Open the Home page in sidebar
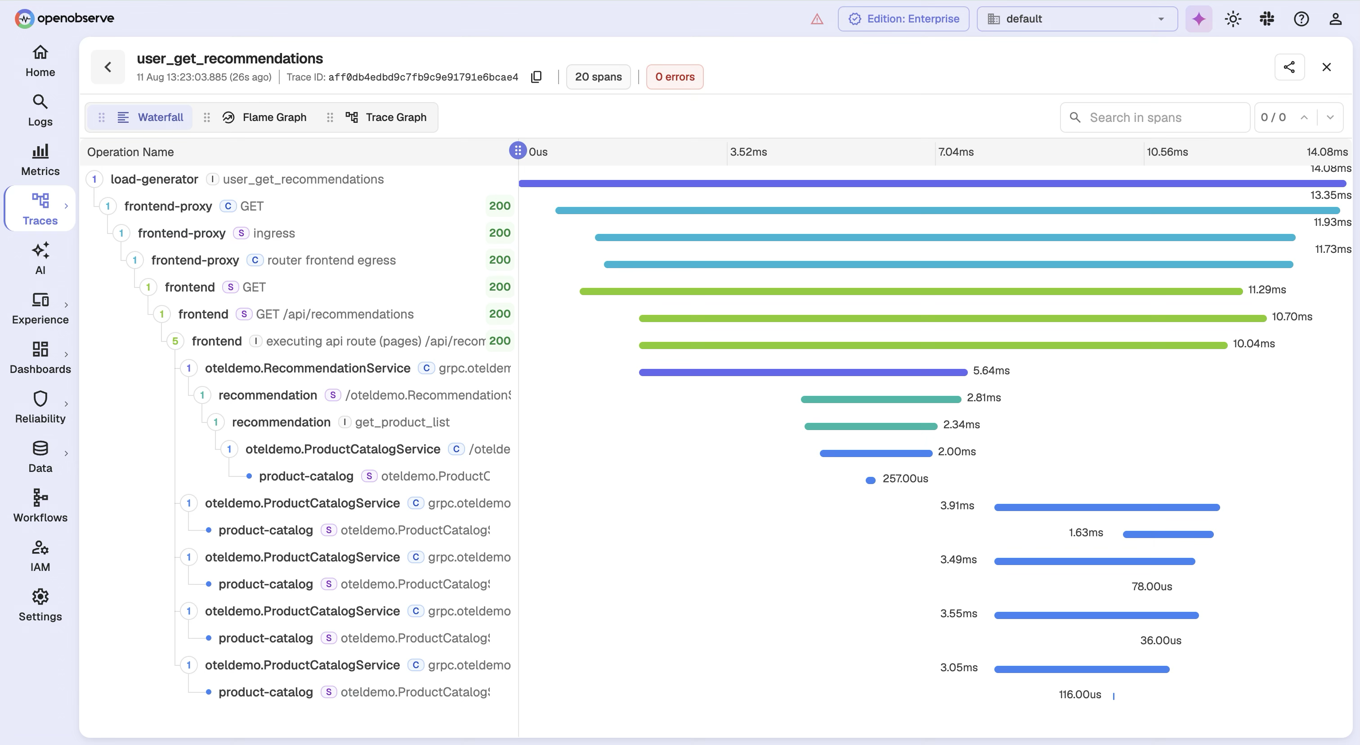This screenshot has width=1360, height=745. 40,61
